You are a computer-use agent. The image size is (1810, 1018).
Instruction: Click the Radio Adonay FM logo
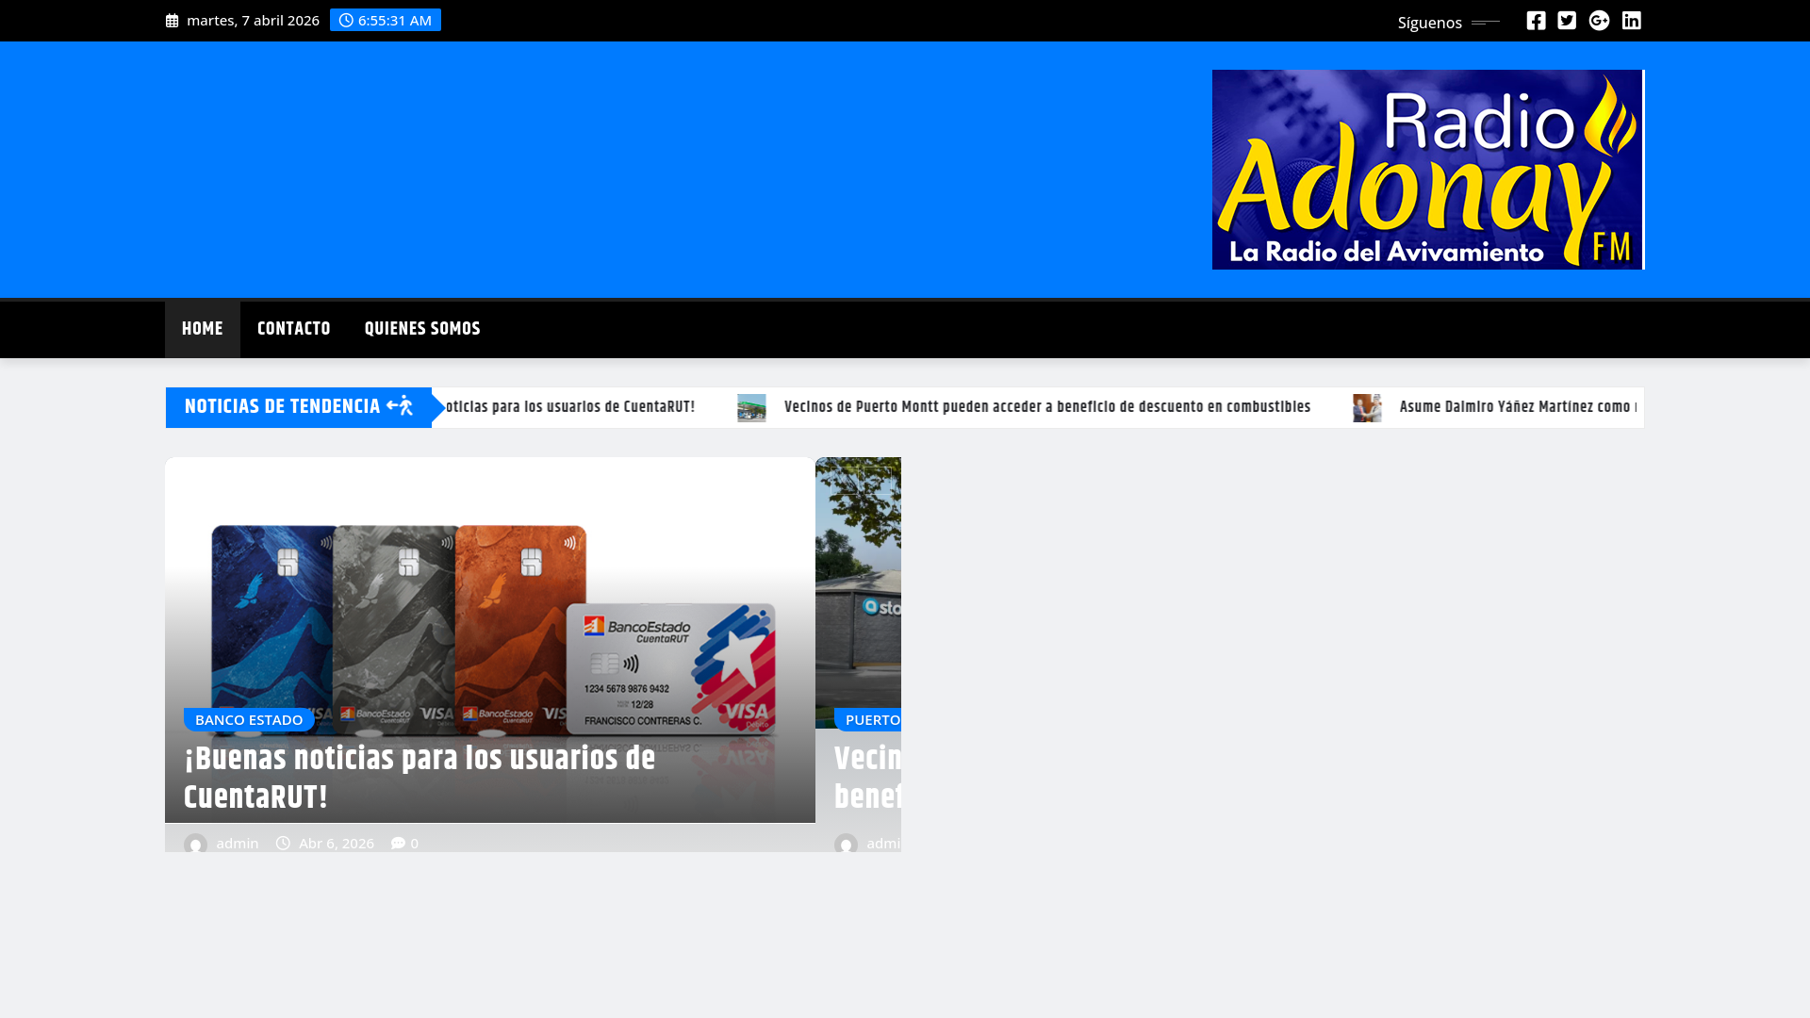point(1428,170)
